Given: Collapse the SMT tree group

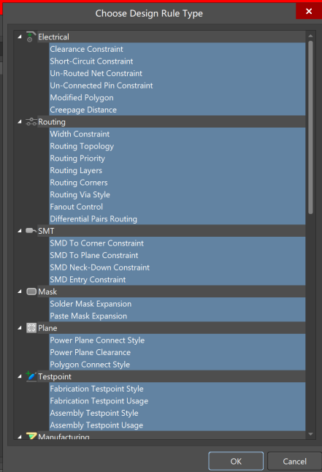Looking at the screenshot, I should click(20, 231).
